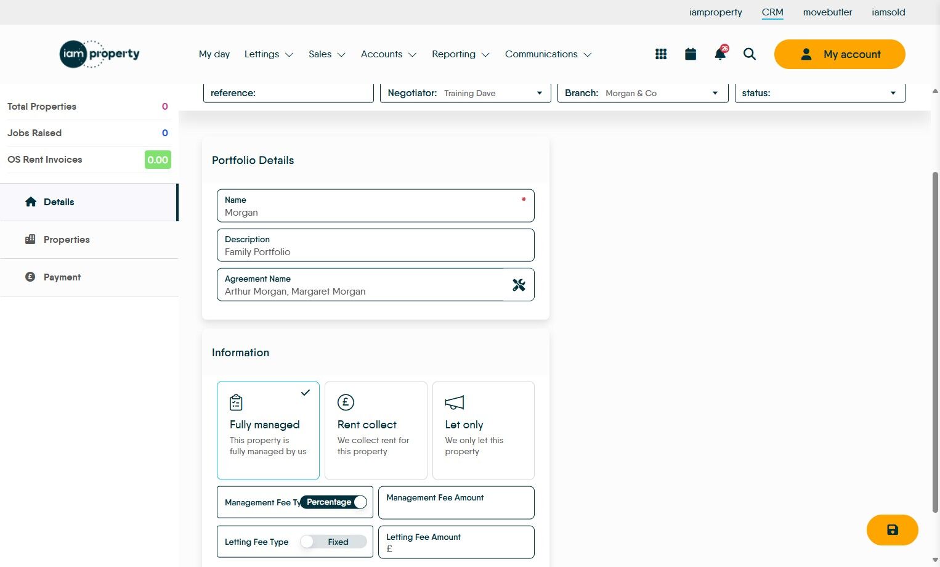This screenshot has height=567, width=940.
Task: Expand the Accounts menu
Action: point(389,54)
